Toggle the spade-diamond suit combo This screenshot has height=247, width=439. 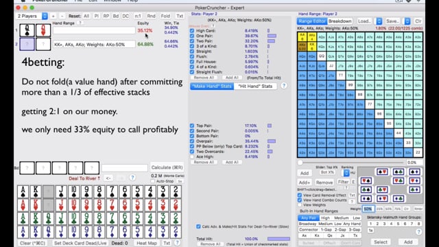coord(414,172)
